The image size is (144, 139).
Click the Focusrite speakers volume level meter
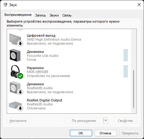126,55
